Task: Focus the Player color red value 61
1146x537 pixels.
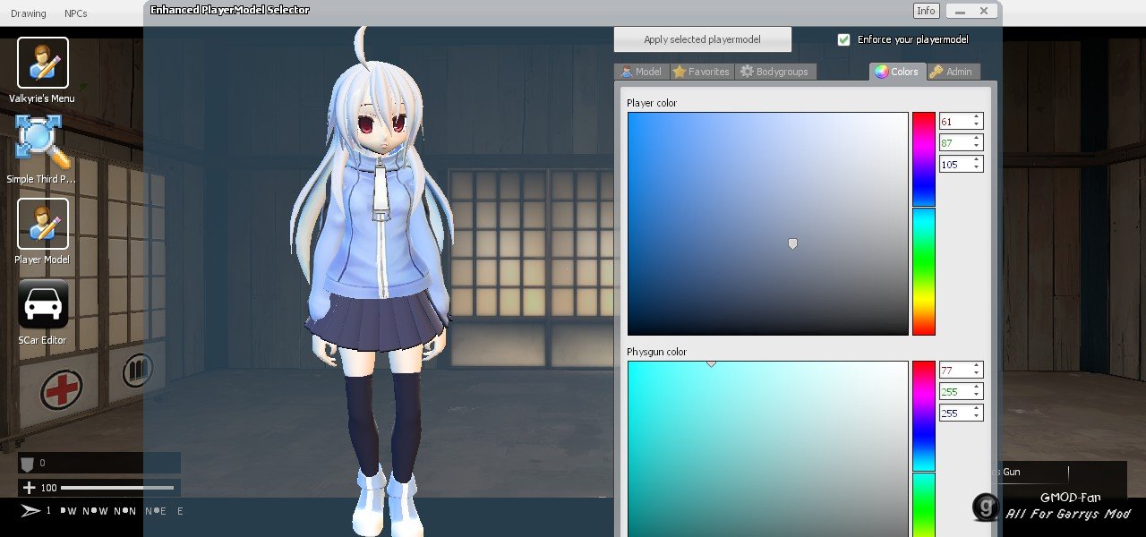Action: [x=954, y=121]
